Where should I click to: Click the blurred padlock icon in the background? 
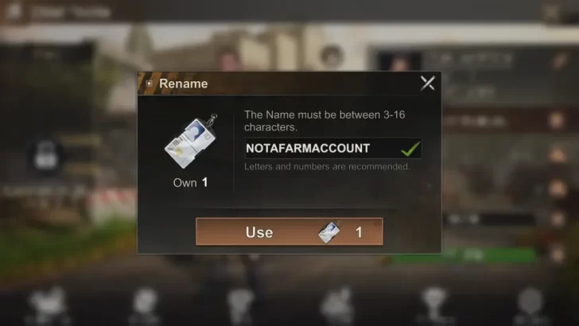[46, 155]
